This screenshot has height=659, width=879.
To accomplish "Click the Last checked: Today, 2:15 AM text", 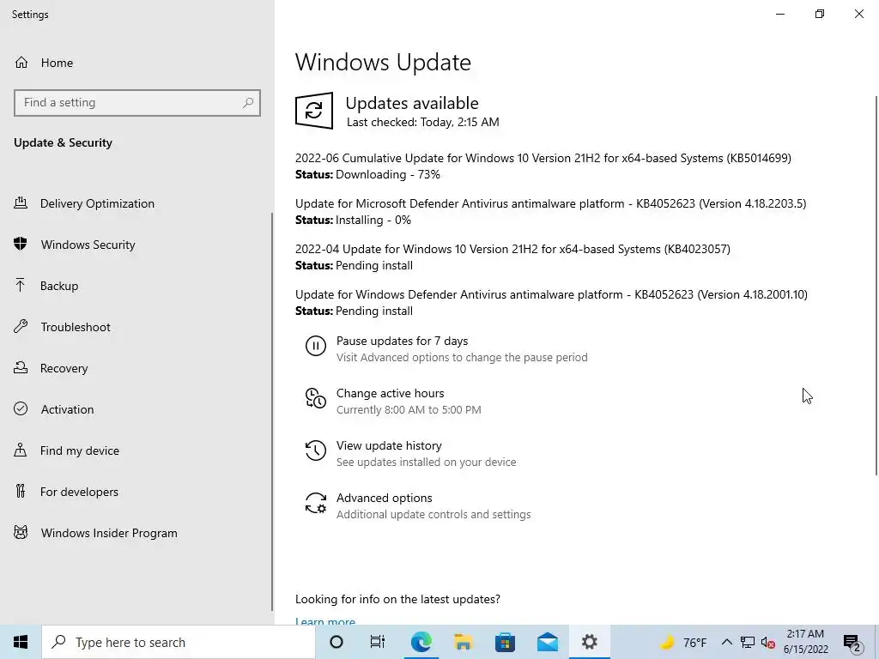I will point(422,122).
